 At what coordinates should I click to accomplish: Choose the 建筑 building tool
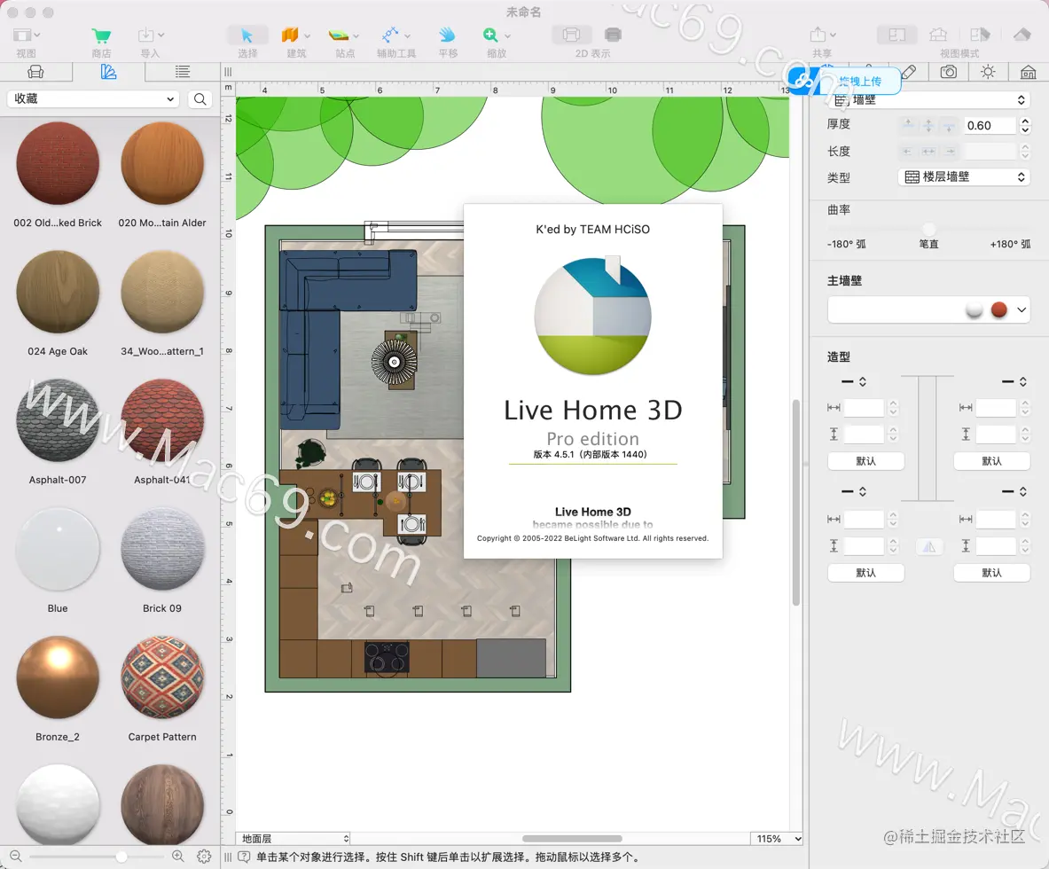(x=290, y=35)
